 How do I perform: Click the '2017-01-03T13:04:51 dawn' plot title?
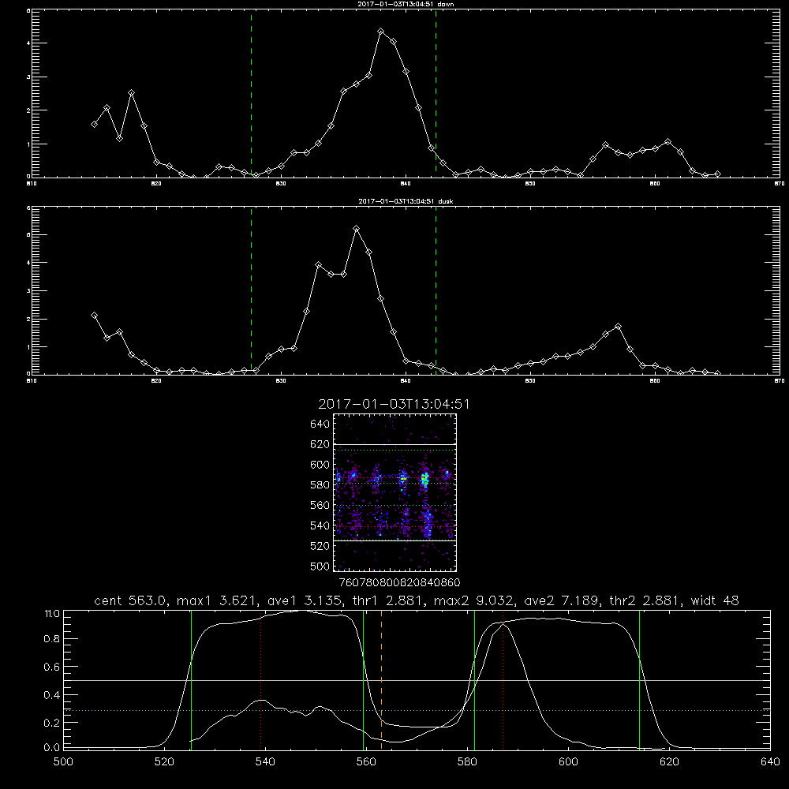406,4
